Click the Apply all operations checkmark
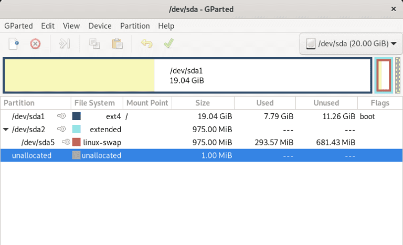The image size is (403, 245). tap(168, 44)
